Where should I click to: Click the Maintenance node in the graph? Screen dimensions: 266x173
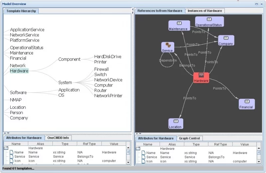(x=179, y=26)
